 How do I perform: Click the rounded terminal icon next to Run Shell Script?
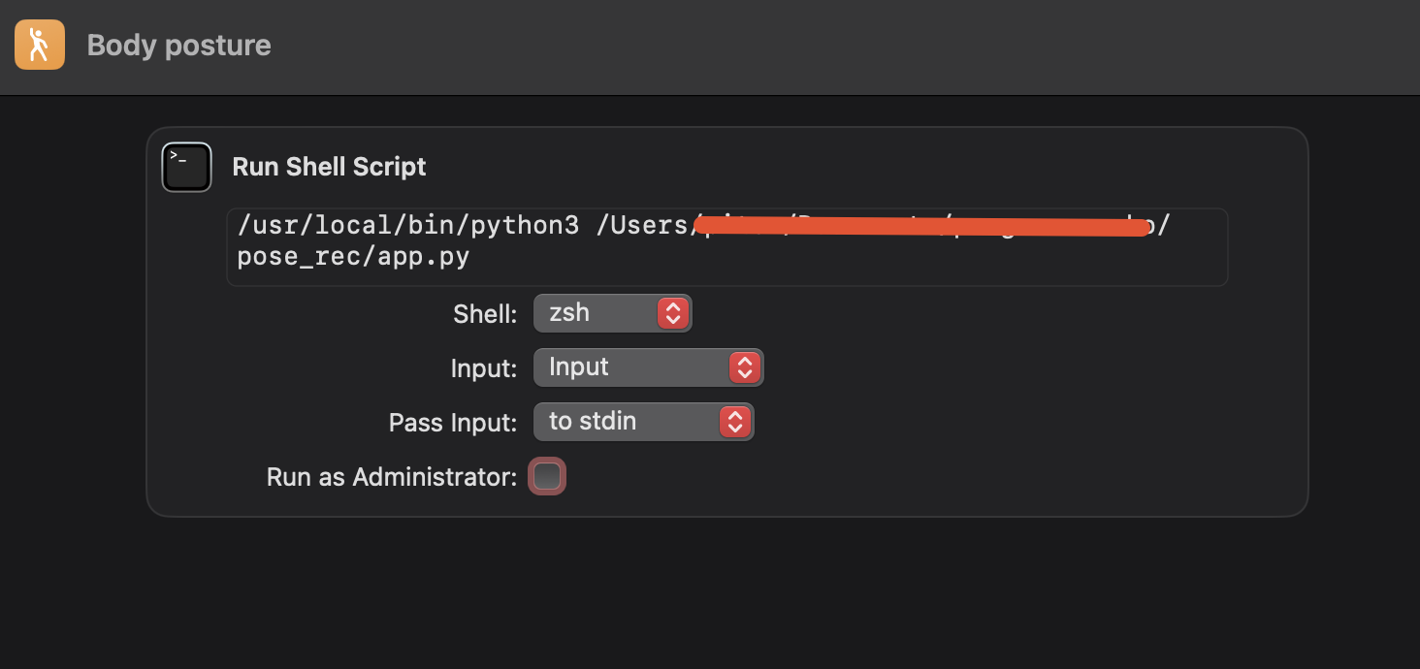pos(186,166)
